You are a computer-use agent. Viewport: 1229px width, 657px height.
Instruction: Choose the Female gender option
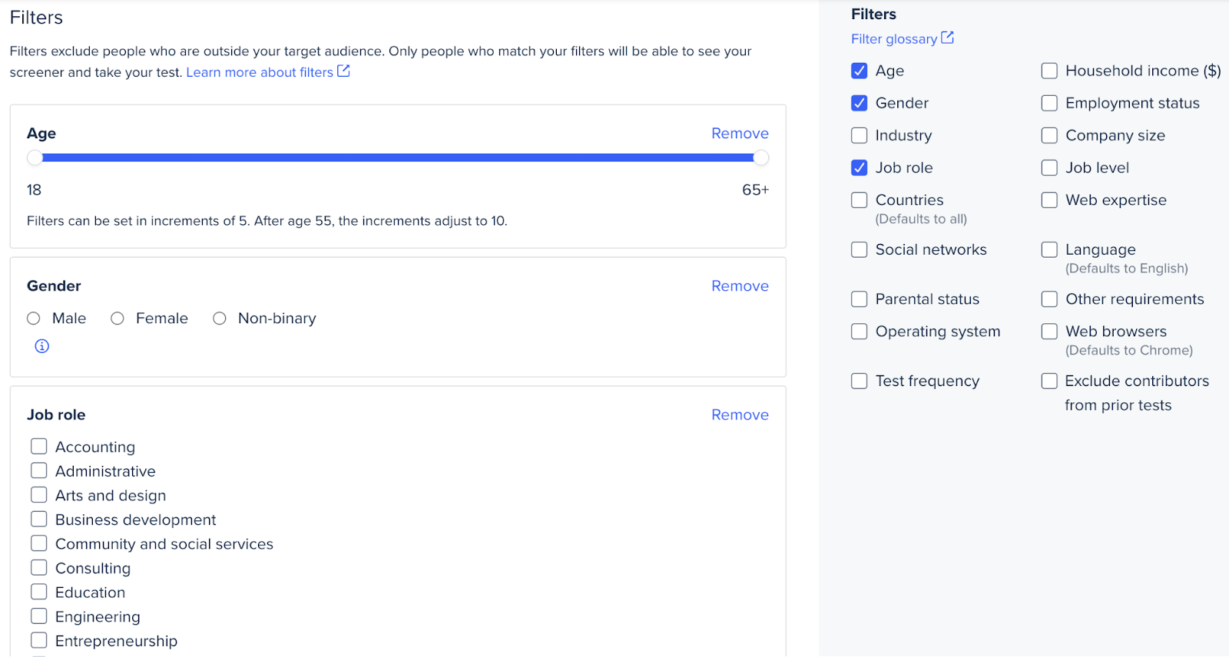click(x=118, y=319)
